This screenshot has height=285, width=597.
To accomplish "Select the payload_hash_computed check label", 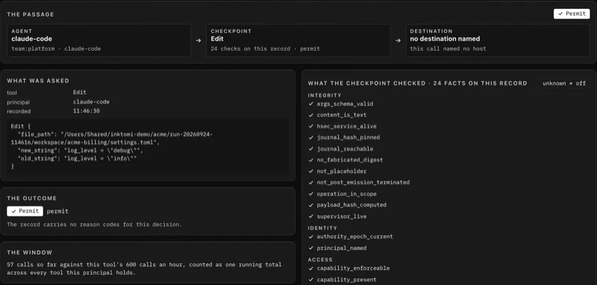I will (x=351, y=204).
